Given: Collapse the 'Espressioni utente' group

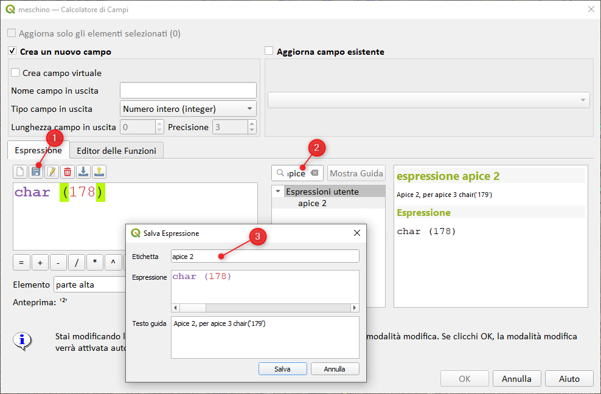Looking at the screenshot, I should tap(279, 192).
